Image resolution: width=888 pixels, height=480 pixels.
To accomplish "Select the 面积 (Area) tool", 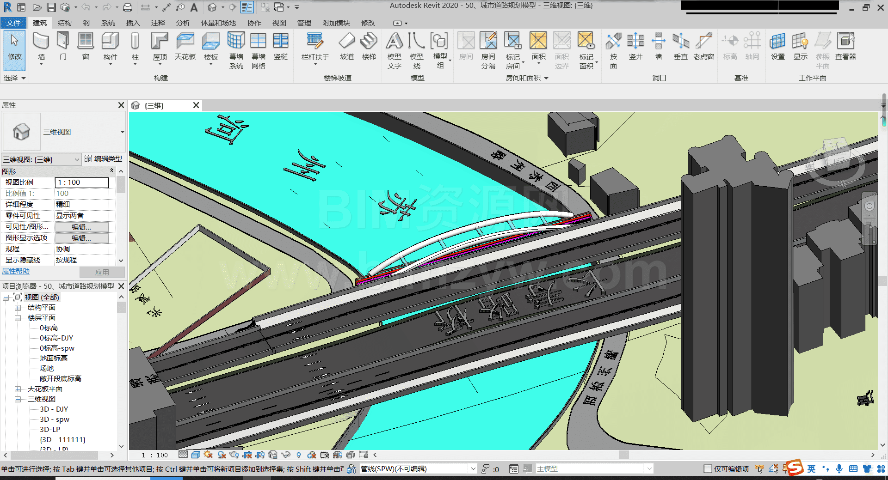I will click(x=538, y=47).
